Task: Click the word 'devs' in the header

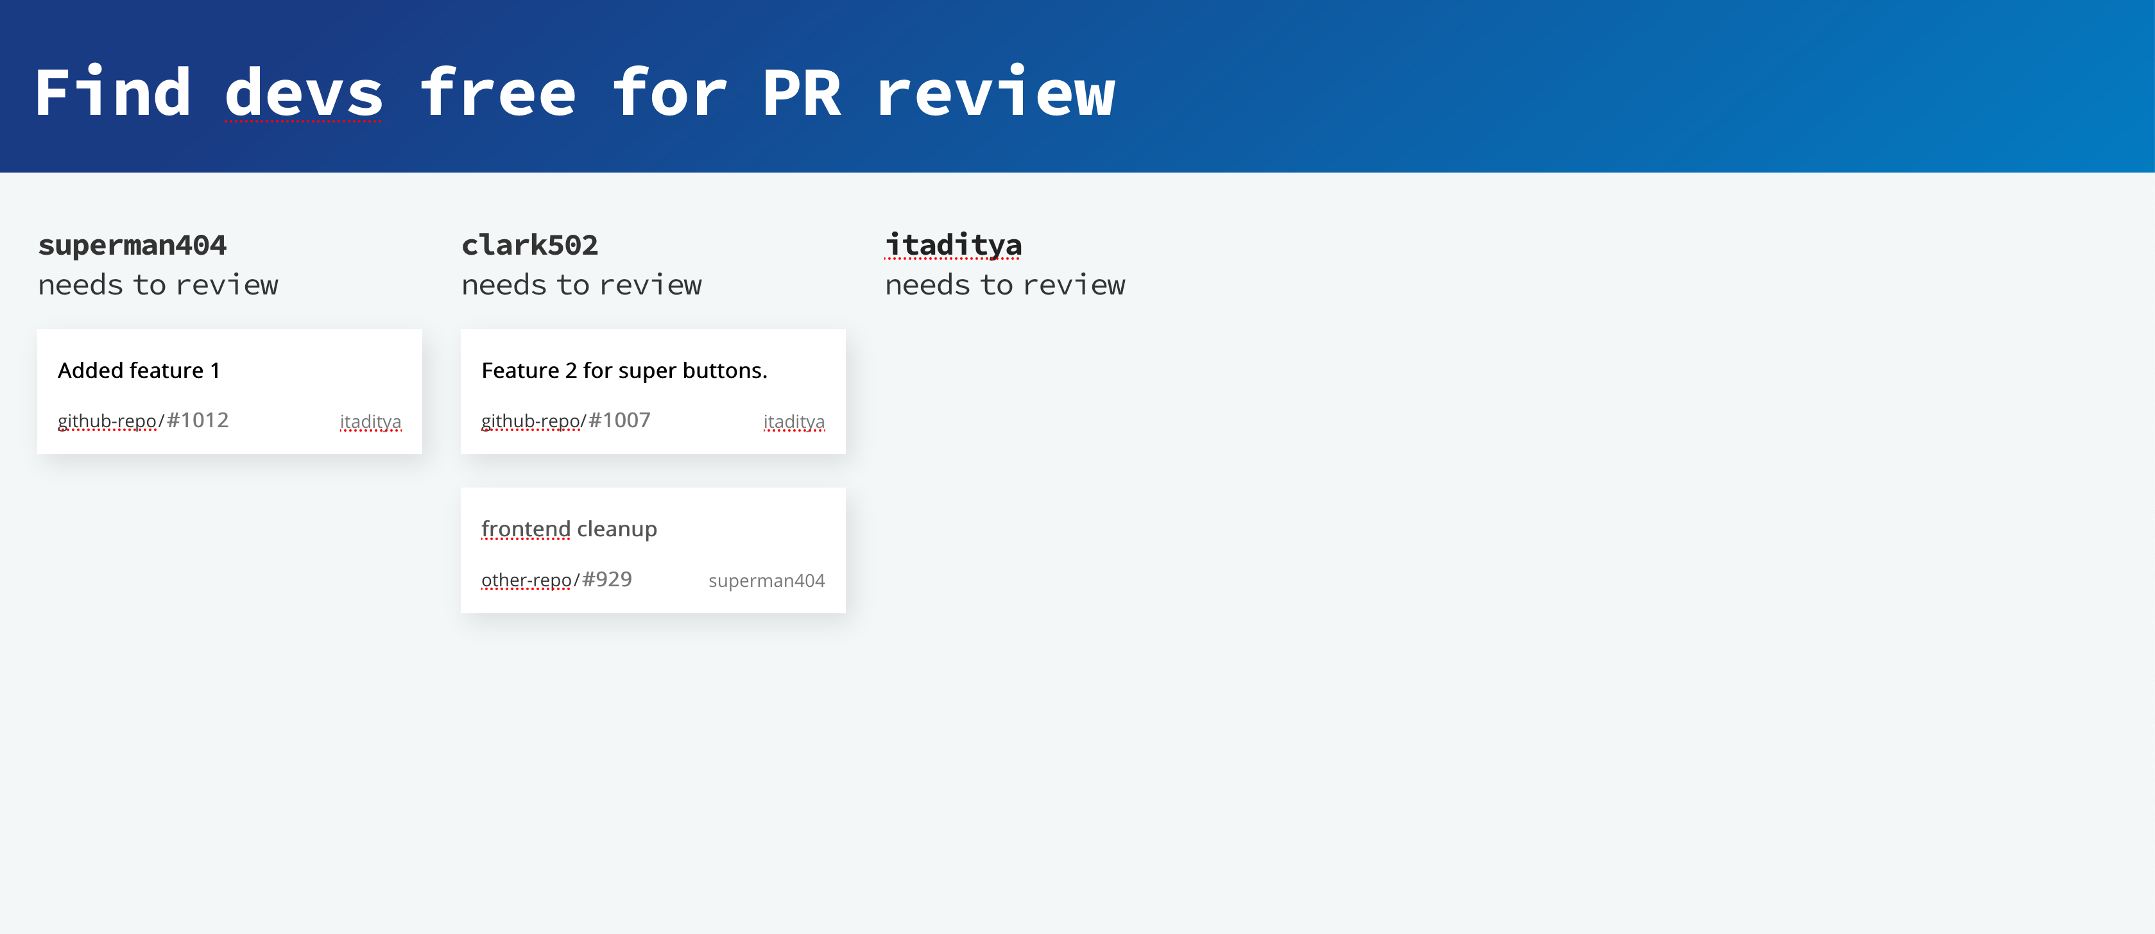Action: coord(304,94)
